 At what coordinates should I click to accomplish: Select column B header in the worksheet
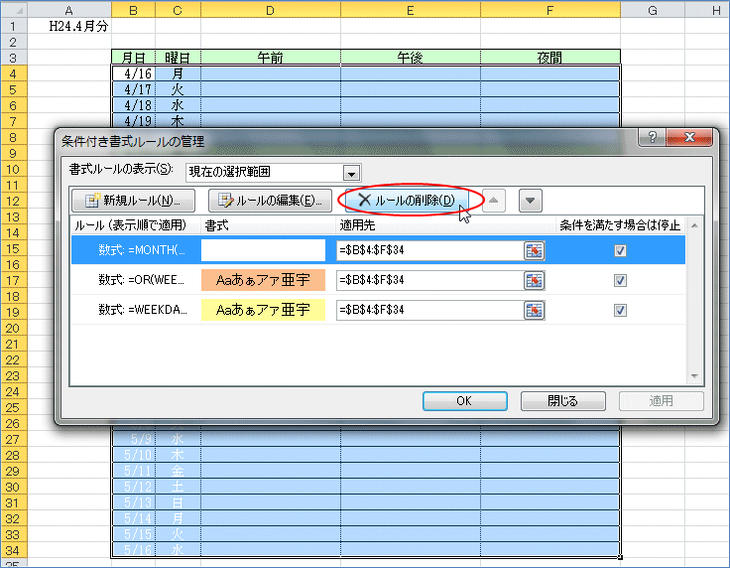point(133,10)
